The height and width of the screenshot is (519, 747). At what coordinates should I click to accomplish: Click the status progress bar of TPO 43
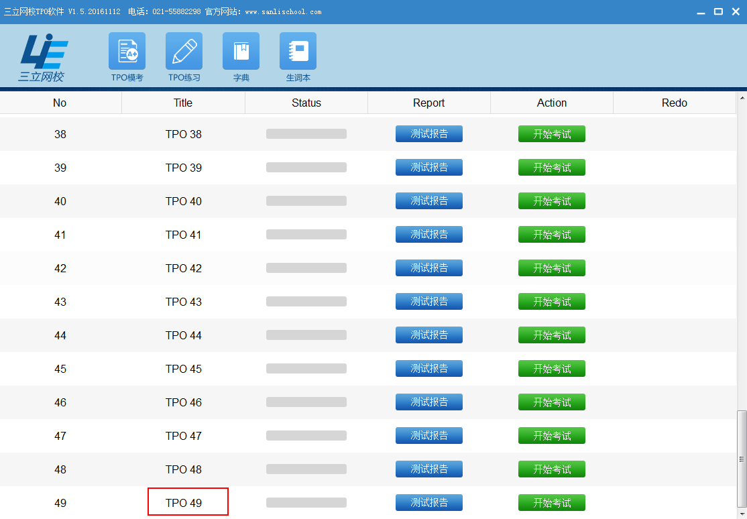click(306, 301)
